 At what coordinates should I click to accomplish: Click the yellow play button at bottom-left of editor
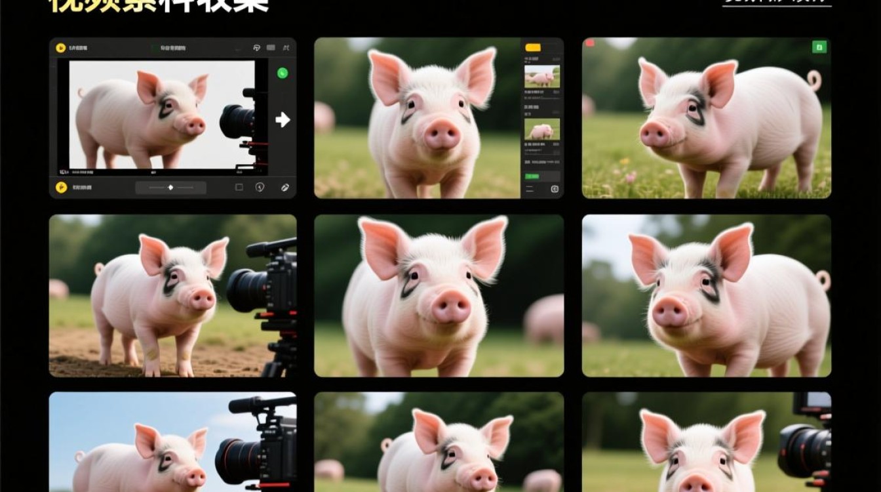click(60, 188)
